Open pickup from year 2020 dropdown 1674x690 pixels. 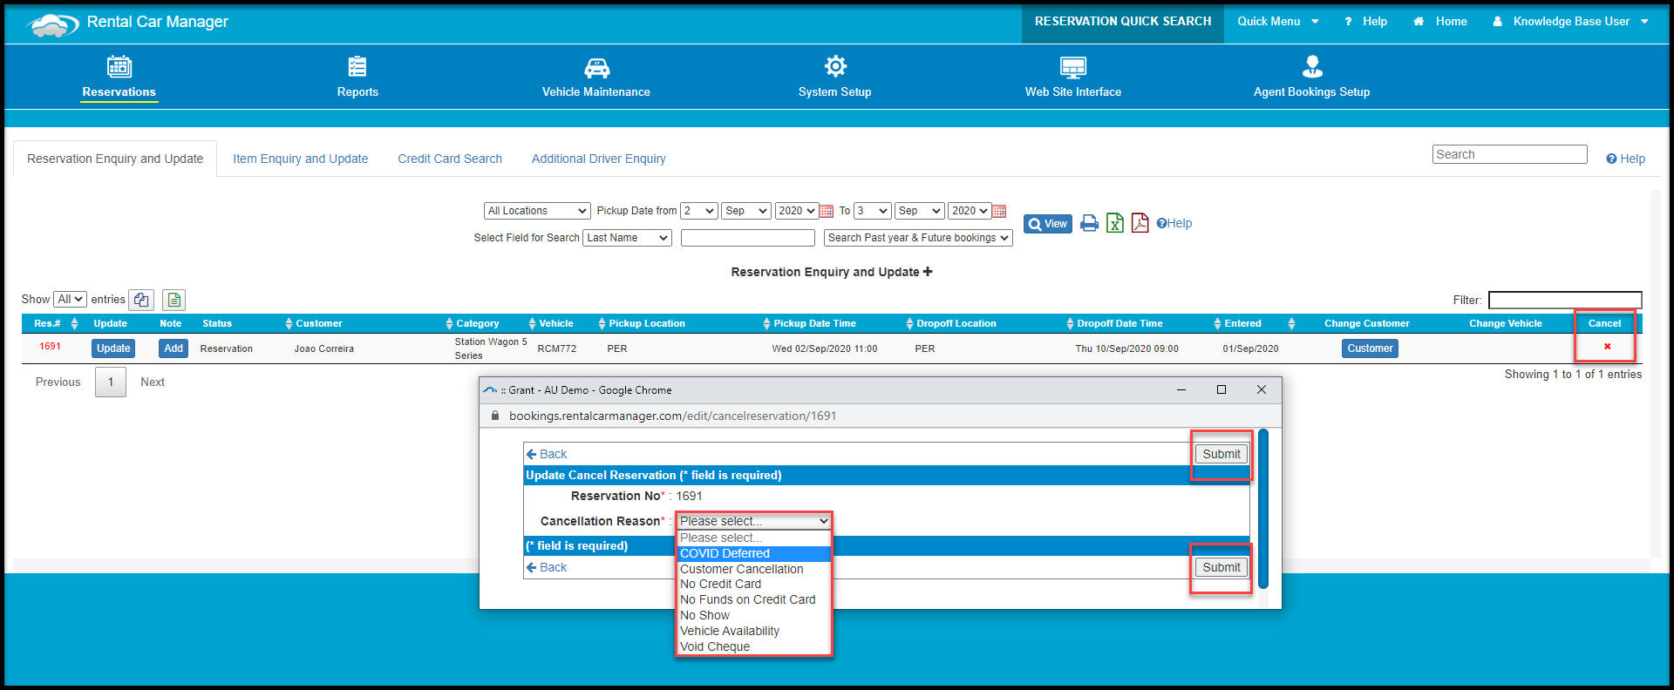[797, 211]
